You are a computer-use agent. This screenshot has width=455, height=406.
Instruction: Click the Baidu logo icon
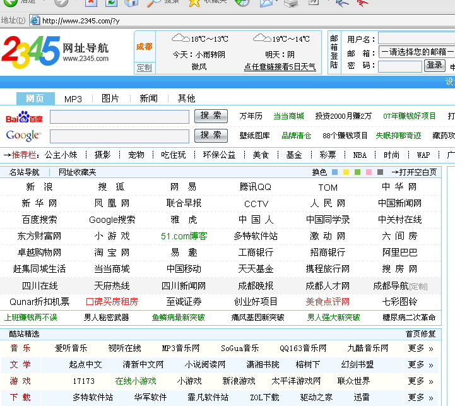(x=24, y=117)
